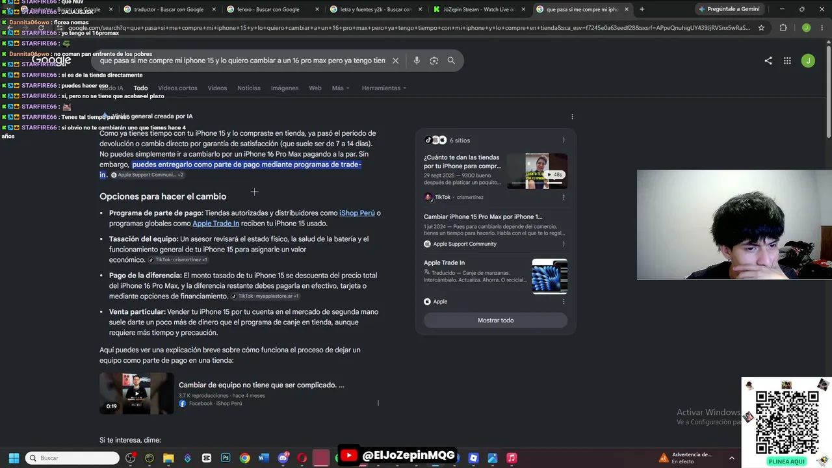Open CapCut from the taskbar
Image resolution: width=832 pixels, height=468 pixels.
click(207, 458)
